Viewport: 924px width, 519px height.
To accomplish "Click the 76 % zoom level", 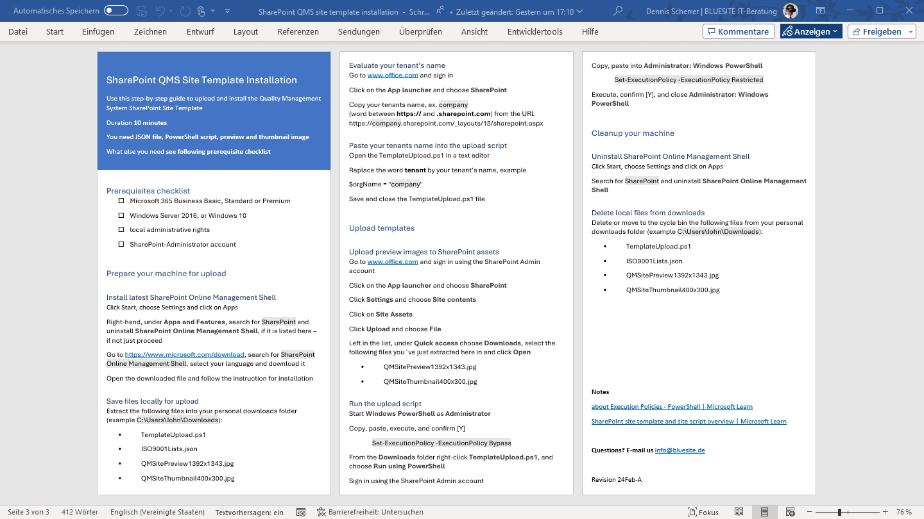I will click(x=904, y=512).
